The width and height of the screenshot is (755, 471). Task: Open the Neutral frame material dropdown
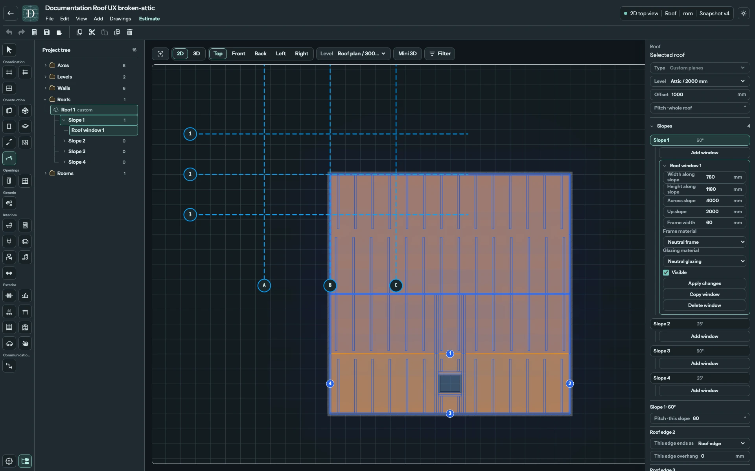[x=704, y=242]
